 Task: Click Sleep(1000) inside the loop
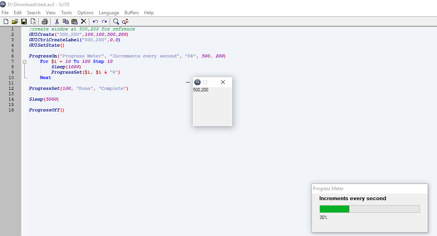click(66, 67)
